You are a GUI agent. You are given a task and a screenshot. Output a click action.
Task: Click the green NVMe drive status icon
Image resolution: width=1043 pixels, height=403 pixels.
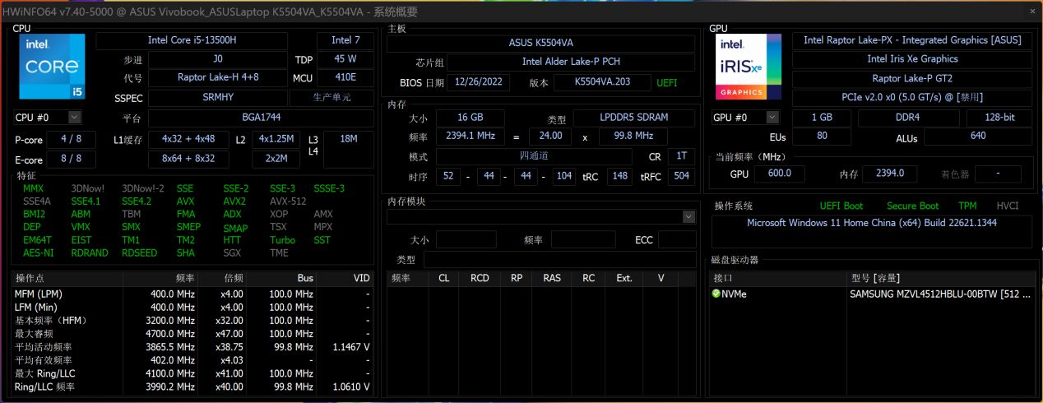pyautogui.click(x=716, y=294)
